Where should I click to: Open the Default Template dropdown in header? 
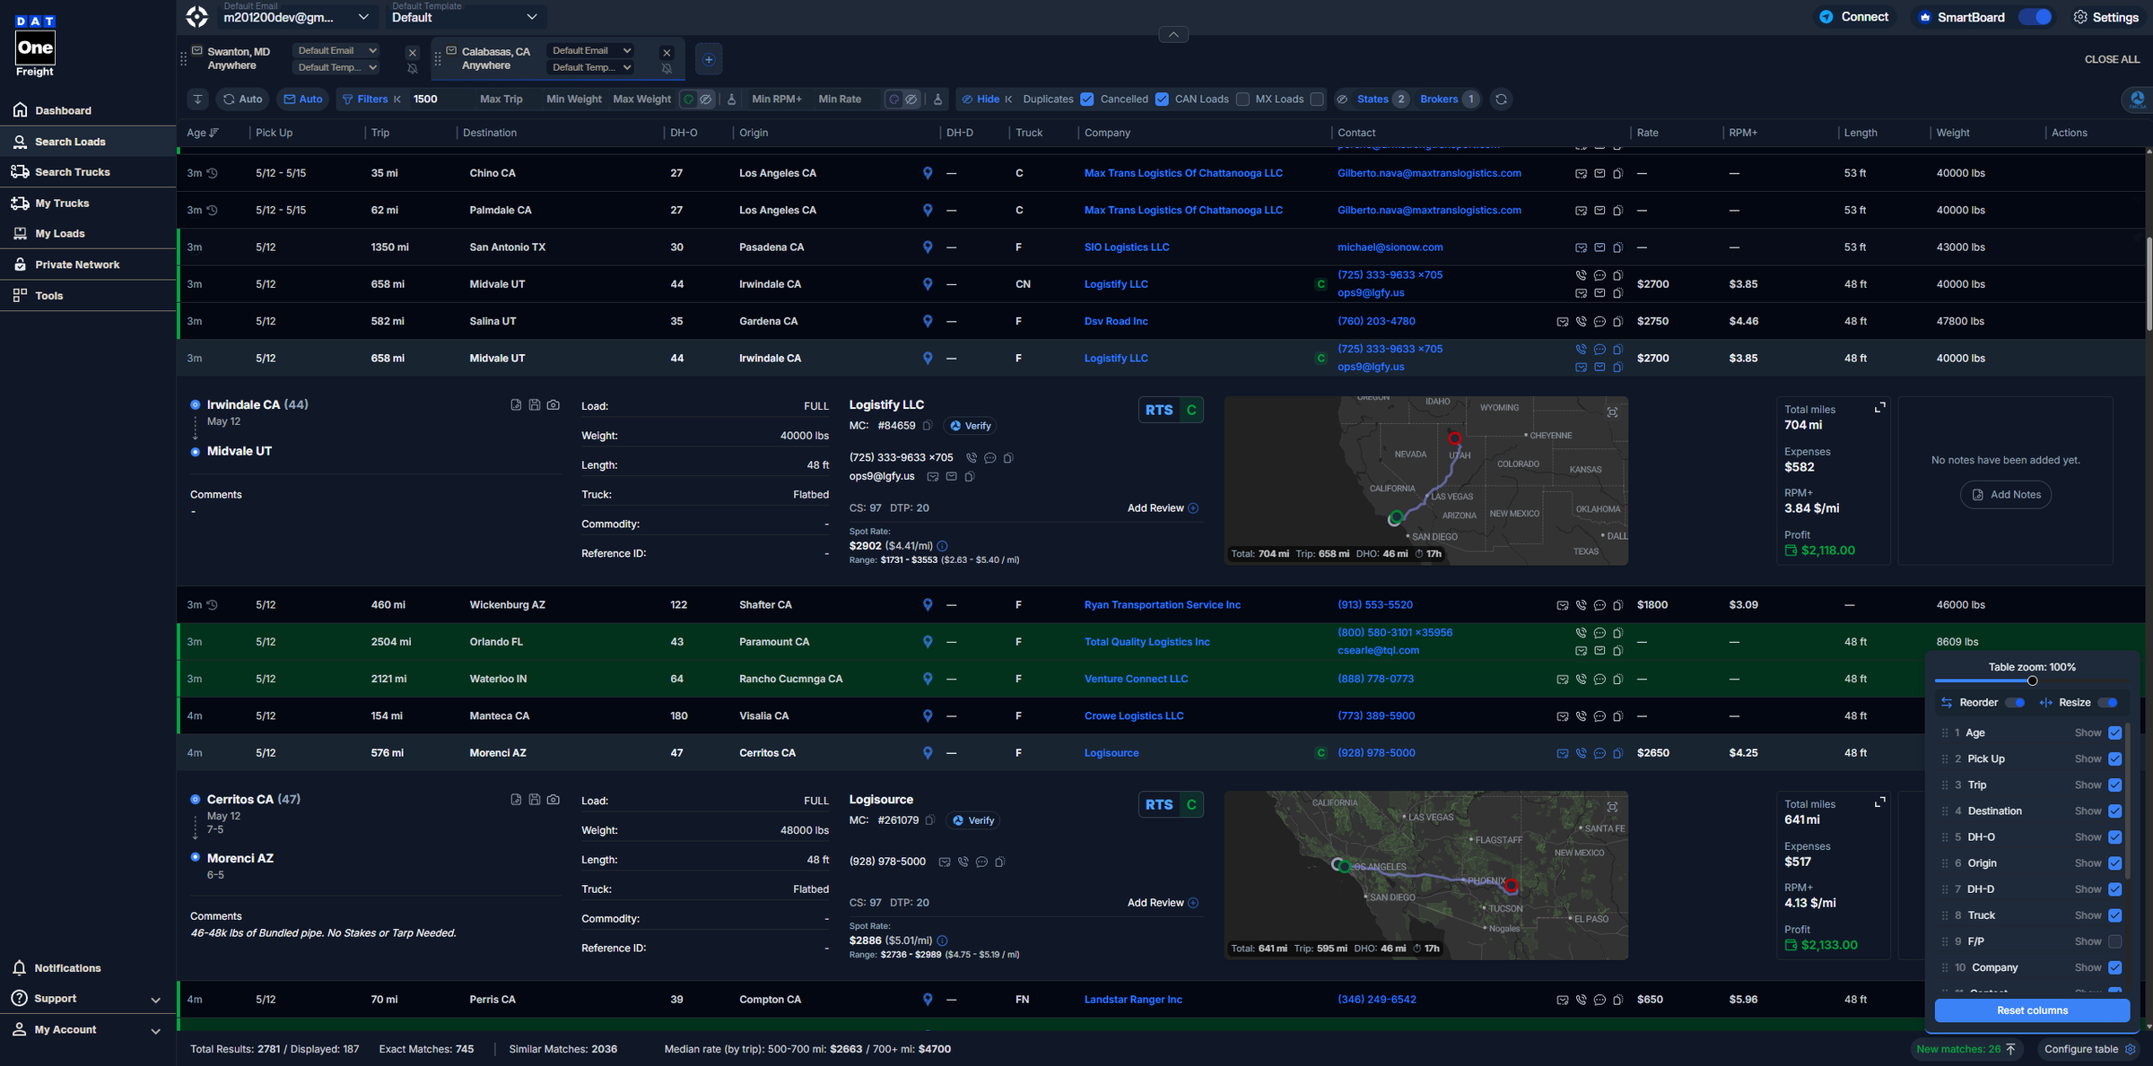[465, 16]
